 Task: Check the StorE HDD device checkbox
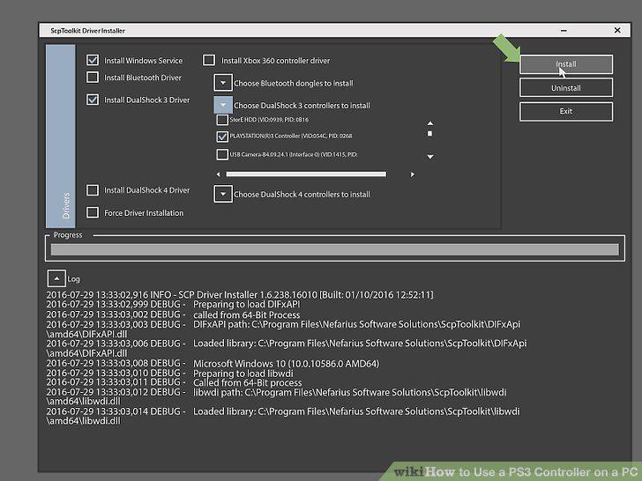tap(222, 120)
